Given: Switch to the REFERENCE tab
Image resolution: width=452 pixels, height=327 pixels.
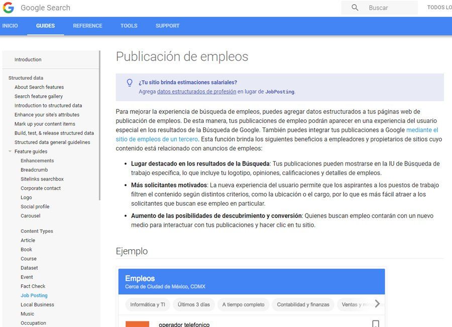Looking at the screenshot, I should (x=87, y=26).
